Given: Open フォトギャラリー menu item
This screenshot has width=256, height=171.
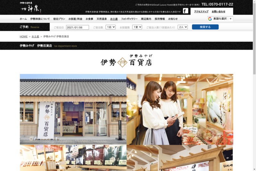Looking at the screenshot, I should [x=129, y=19].
